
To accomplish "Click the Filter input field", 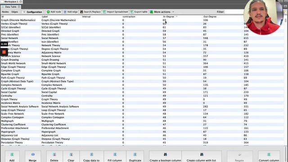I will [234, 12].
